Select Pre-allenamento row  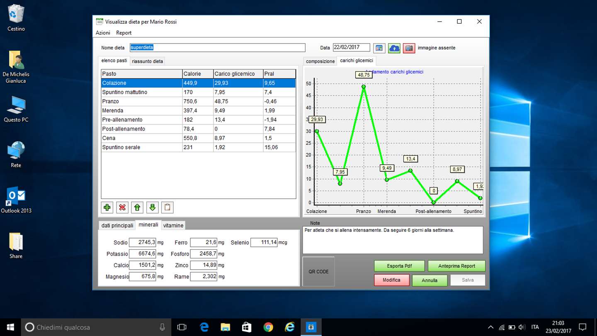[199, 119]
